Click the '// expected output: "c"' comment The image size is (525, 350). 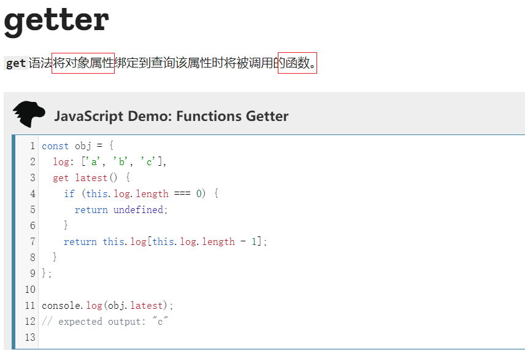point(105,321)
